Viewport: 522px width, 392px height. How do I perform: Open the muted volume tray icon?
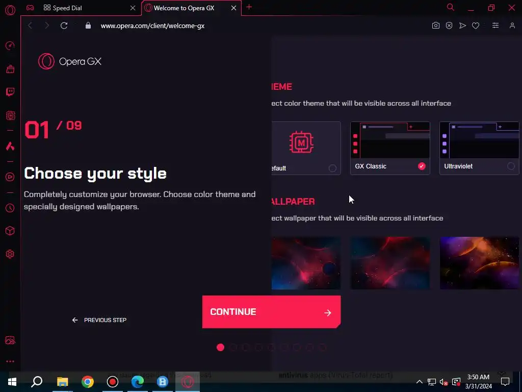point(444,382)
